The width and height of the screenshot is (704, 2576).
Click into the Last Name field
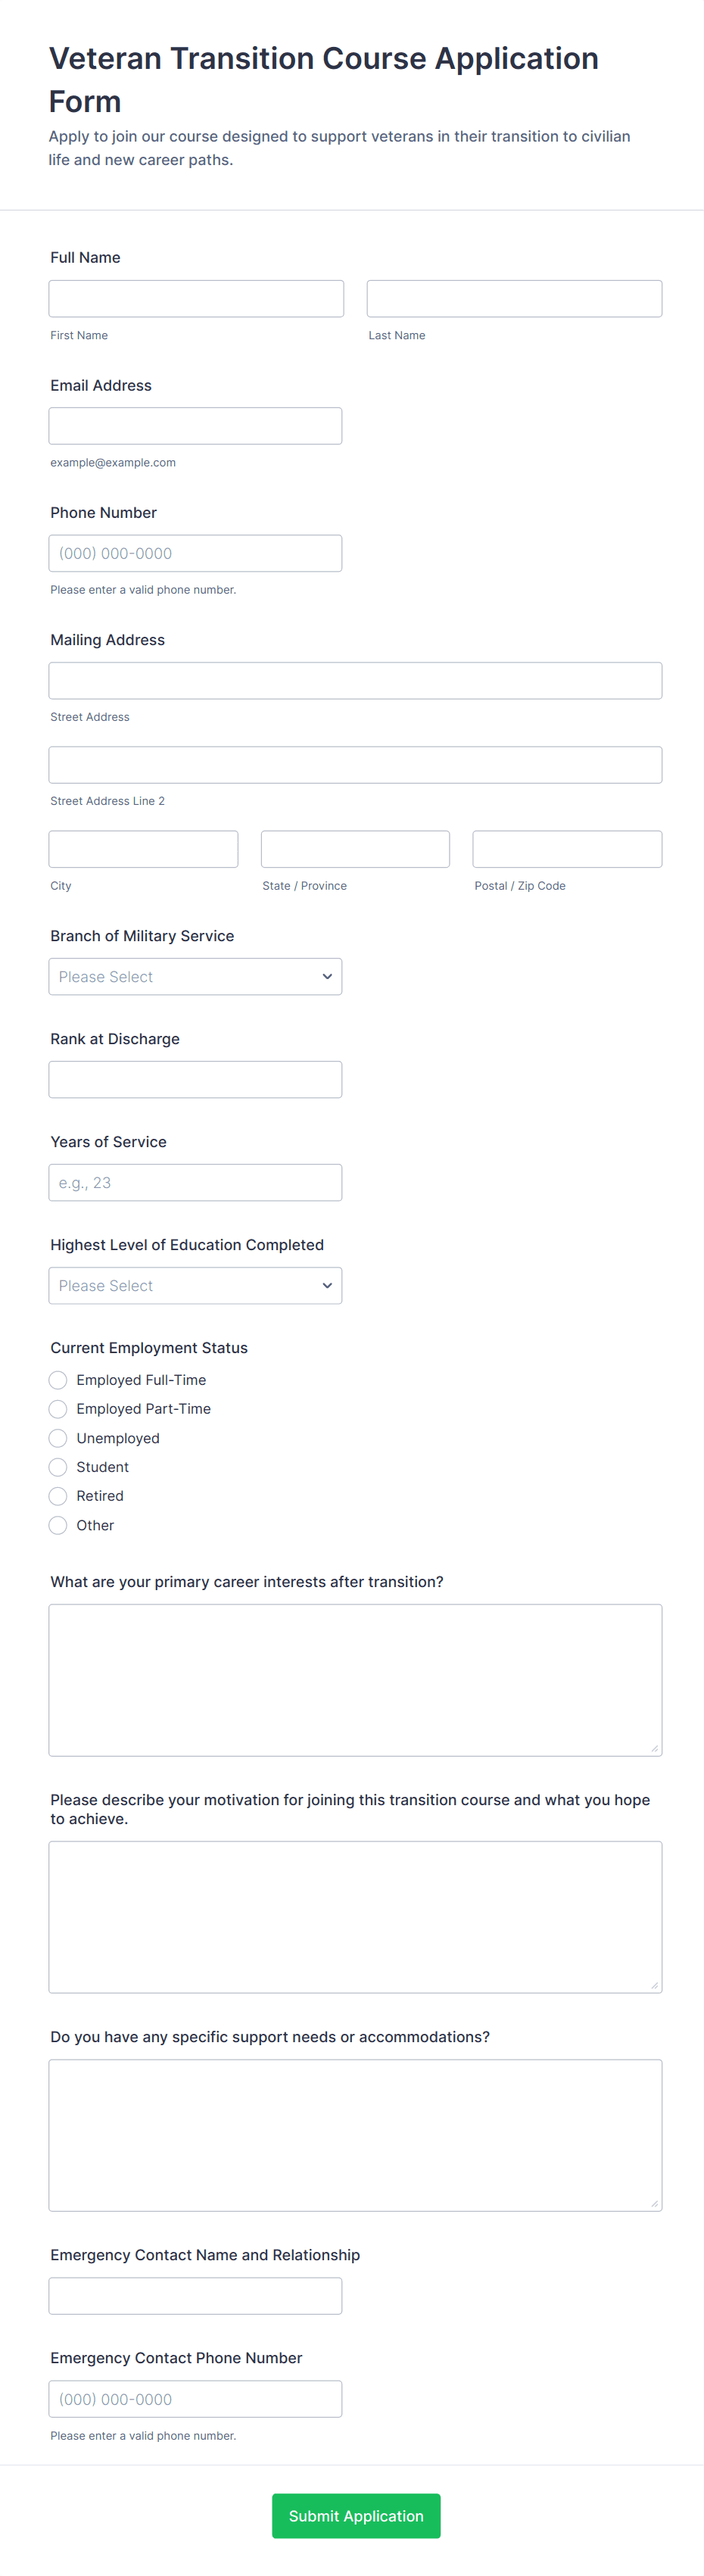514,299
